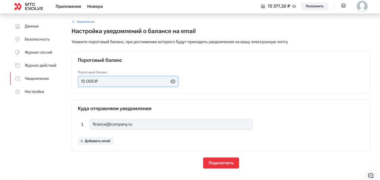The image size is (380, 180).
Task: Open the Номера menu
Action: (95, 7)
